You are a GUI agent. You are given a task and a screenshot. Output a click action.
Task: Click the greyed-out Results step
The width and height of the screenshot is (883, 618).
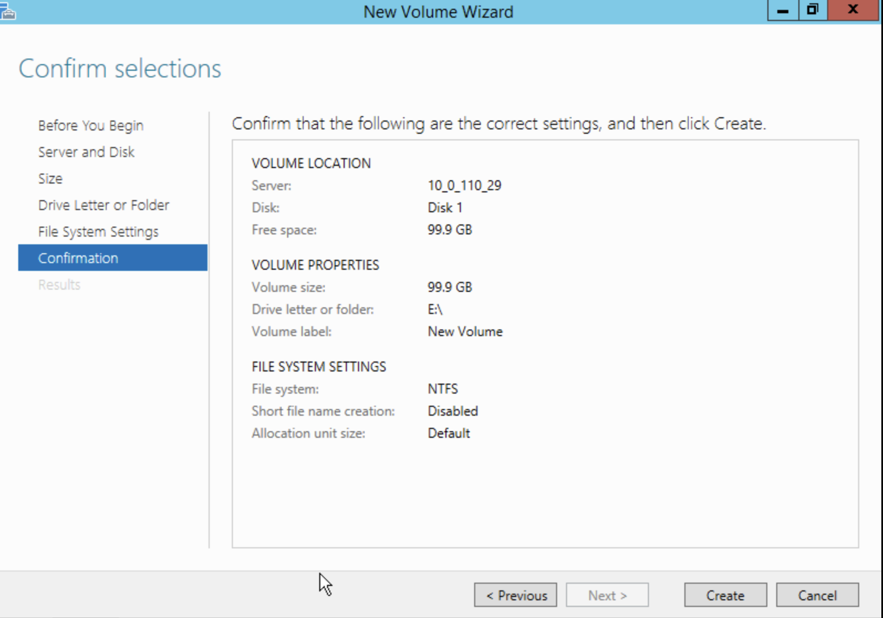click(59, 285)
